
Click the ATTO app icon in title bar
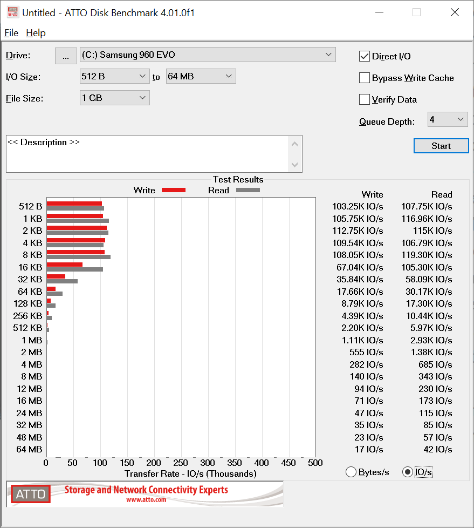[12, 12]
